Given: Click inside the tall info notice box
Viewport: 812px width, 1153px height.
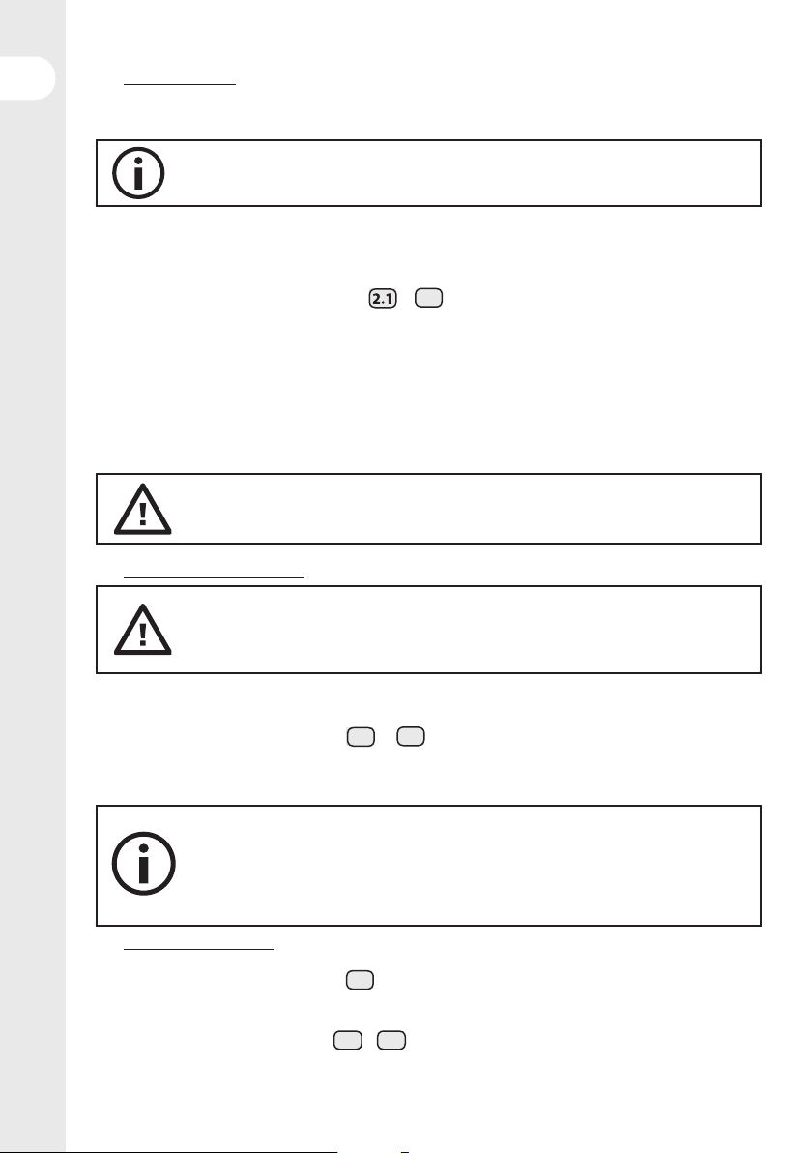Looking at the screenshot, I should 428,866.
